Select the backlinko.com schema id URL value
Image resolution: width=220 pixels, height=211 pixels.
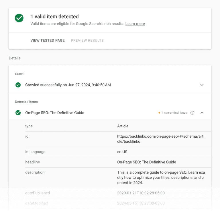click(161, 139)
